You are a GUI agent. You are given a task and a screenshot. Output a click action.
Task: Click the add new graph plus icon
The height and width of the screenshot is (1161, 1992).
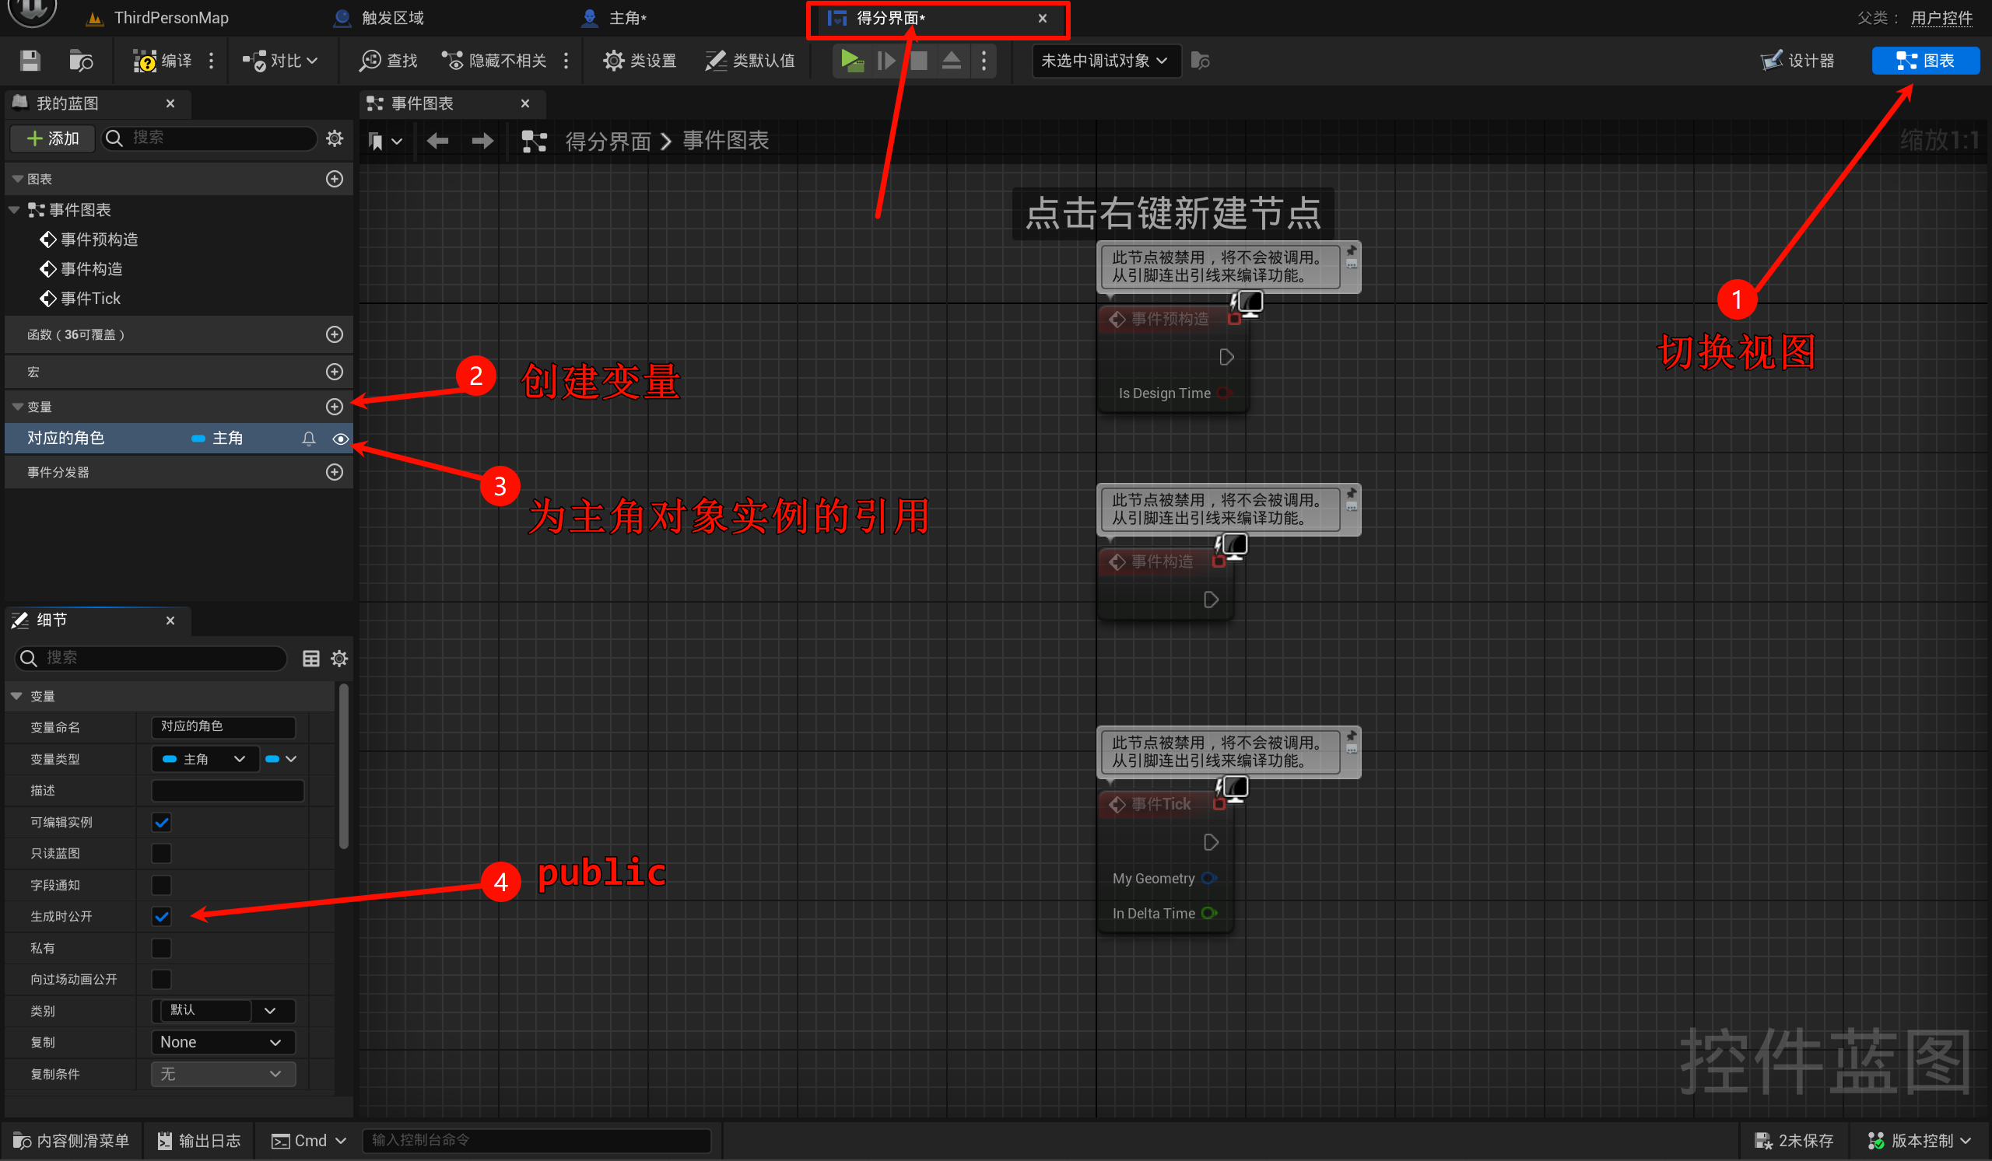[335, 180]
